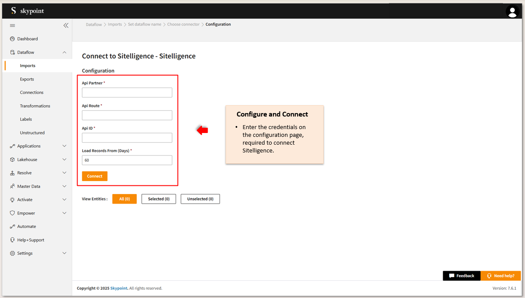Click the Load Records From Days field
The image size is (525, 298).
click(127, 160)
